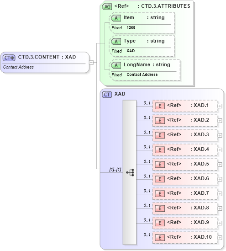Viewport: 226px width, 251px height.
Task: Expand the XAD.10 element
Action: click(220, 238)
